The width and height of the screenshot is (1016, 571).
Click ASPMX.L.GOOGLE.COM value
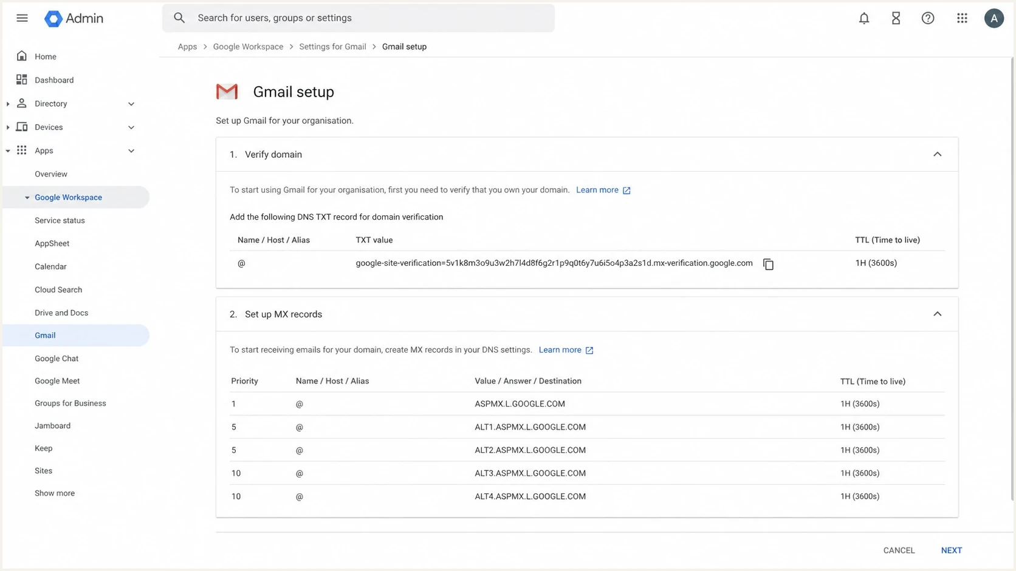point(520,404)
